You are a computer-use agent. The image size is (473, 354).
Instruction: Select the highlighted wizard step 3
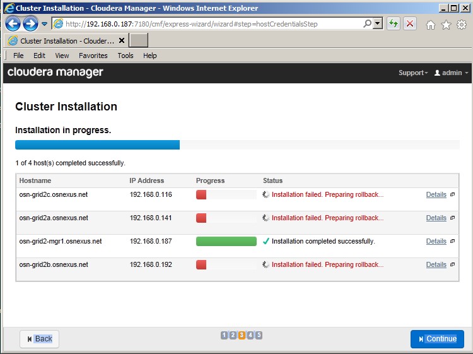coord(242,335)
